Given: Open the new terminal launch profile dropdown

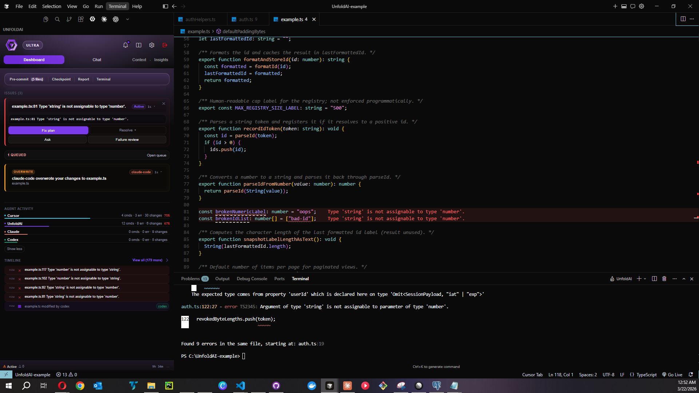Looking at the screenshot, I should point(645,279).
